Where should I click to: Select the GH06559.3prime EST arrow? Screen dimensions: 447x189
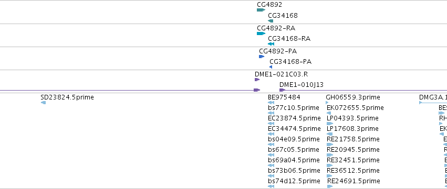327,103
